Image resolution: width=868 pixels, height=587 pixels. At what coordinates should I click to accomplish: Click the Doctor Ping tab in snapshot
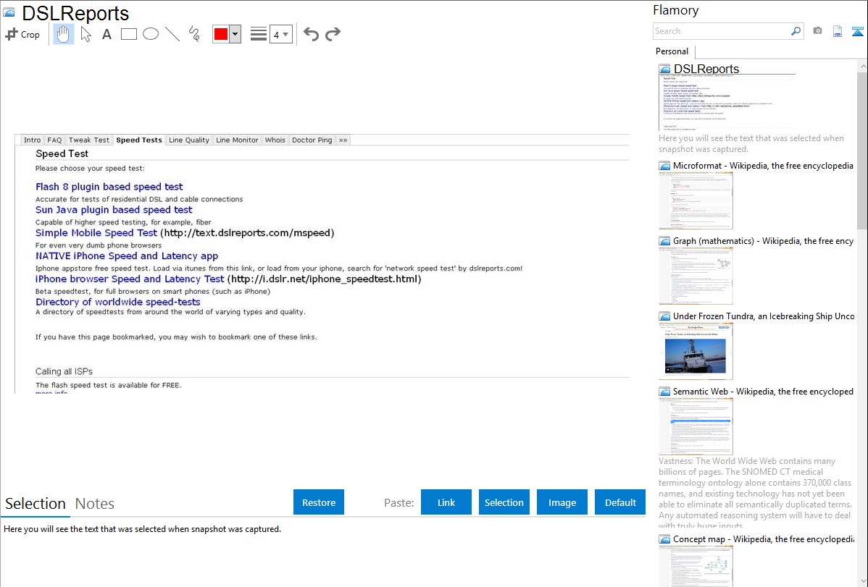click(312, 140)
